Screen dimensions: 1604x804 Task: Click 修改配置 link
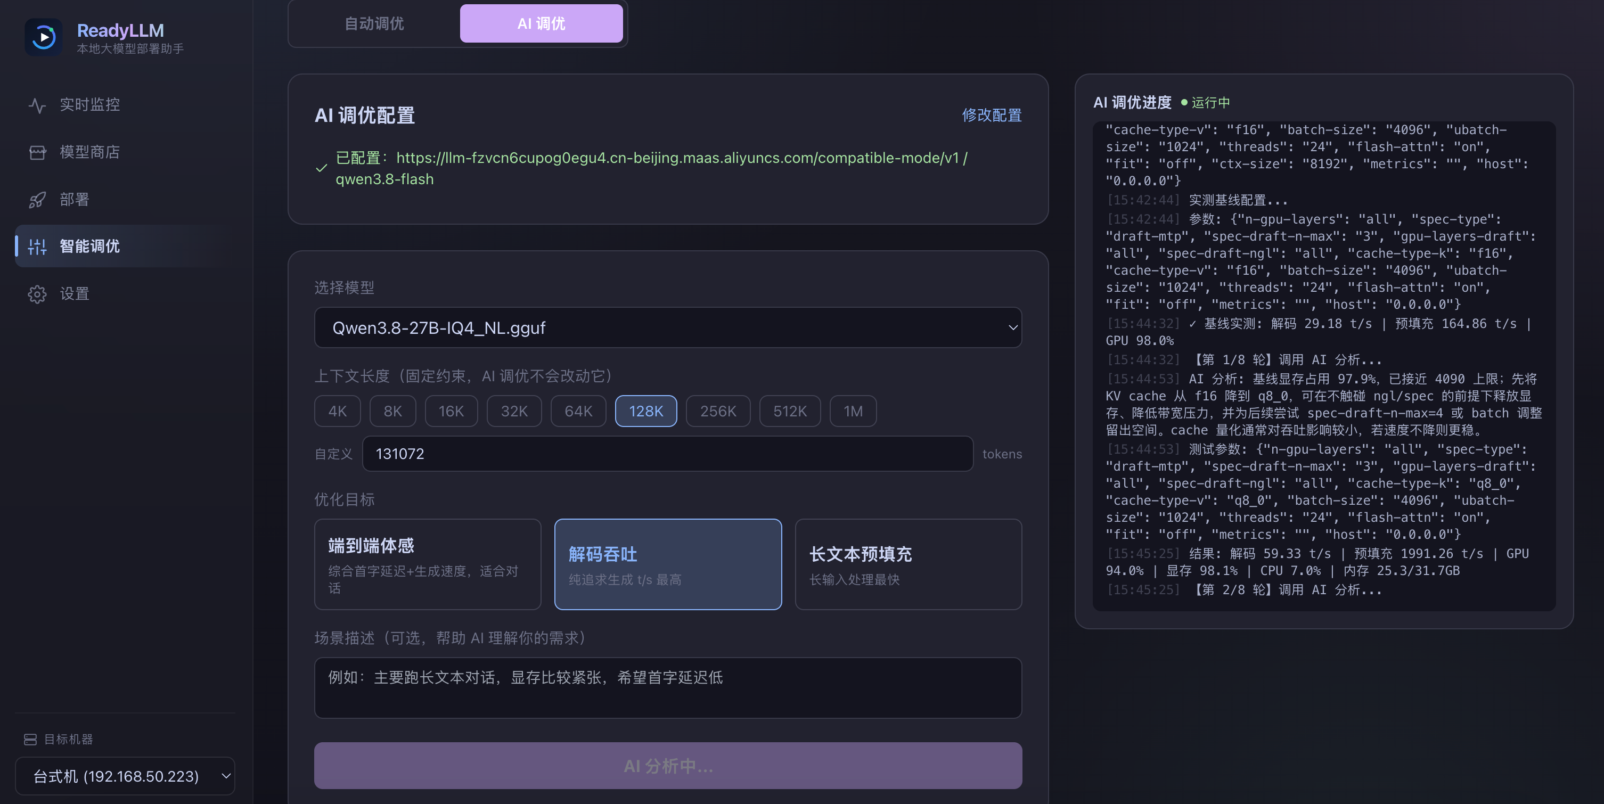click(991, 115)
